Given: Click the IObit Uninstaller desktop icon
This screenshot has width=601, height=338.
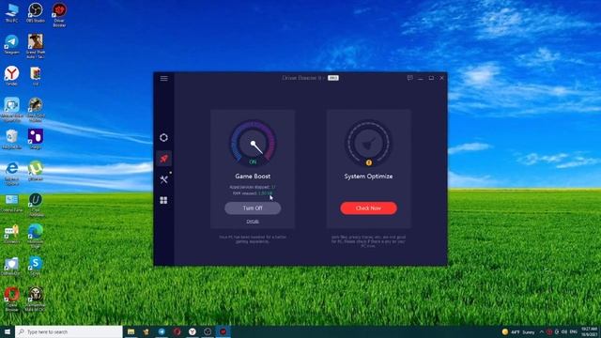Looking at the screenshot, I should click(36, 205).
